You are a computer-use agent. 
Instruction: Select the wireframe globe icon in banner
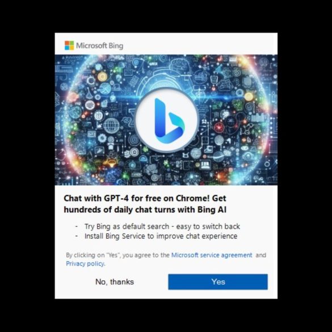112,125
